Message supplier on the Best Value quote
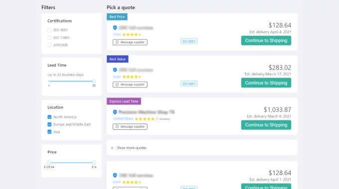Screen dimensions: 339x189 pyautogui.click(x=130, y=85)
